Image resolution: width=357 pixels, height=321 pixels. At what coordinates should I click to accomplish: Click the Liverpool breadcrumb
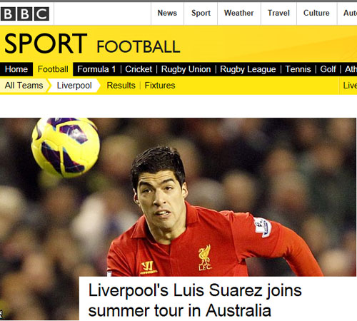(74, 86)
